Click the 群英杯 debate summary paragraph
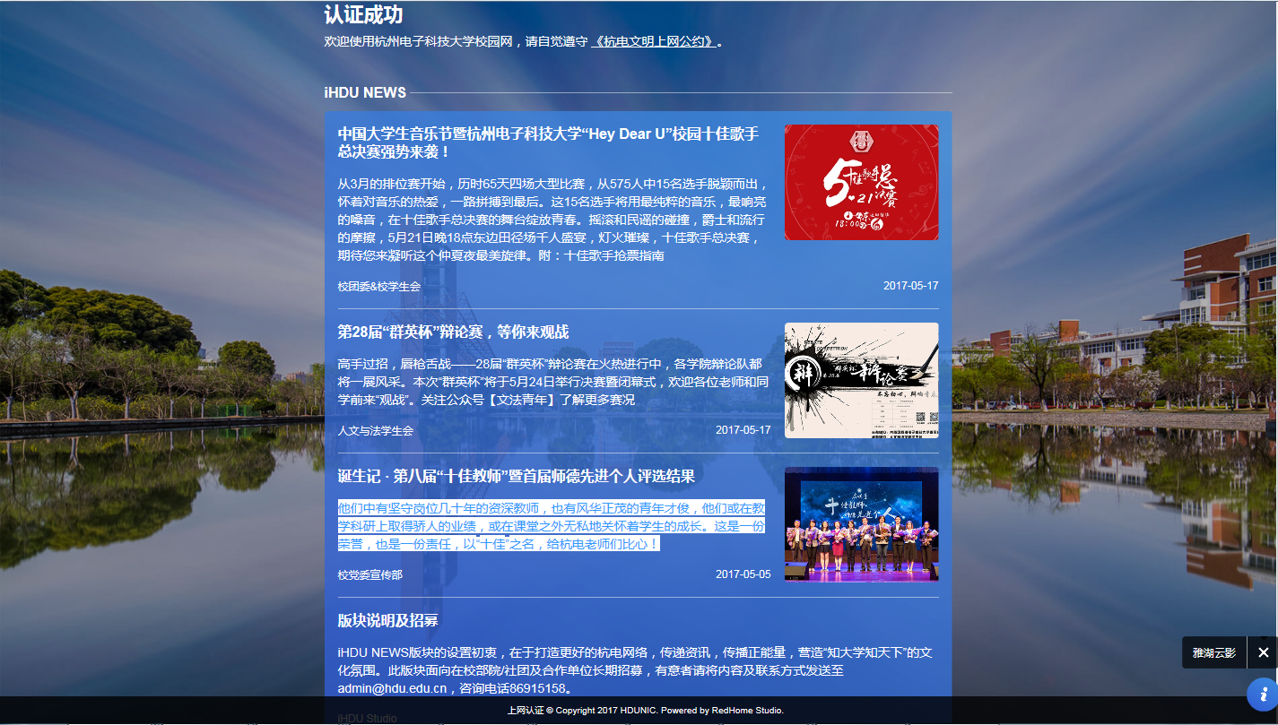Screen dimensions: 1278x725 [x=553, y=382]
